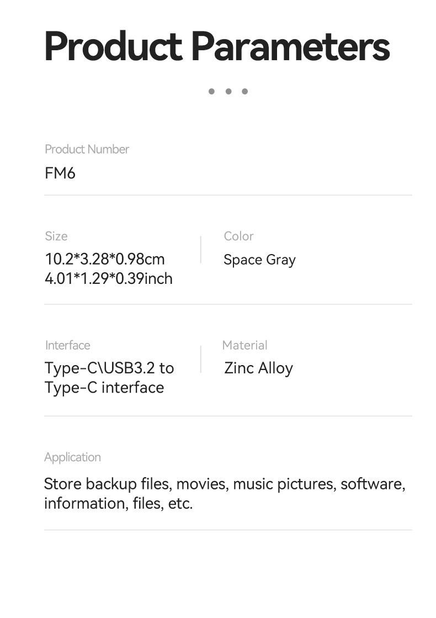The image size is (436, 618).
Task: Click the vertical divider between Size and Color
Action: (200, 250)
